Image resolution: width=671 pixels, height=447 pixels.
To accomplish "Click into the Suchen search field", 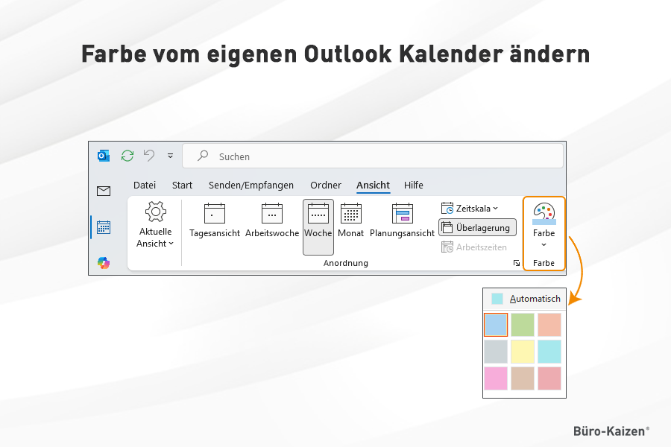I will tap(373, 156).
